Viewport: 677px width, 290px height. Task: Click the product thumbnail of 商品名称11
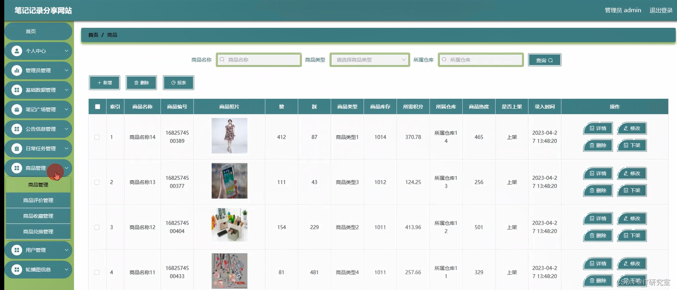pos(230,271)
